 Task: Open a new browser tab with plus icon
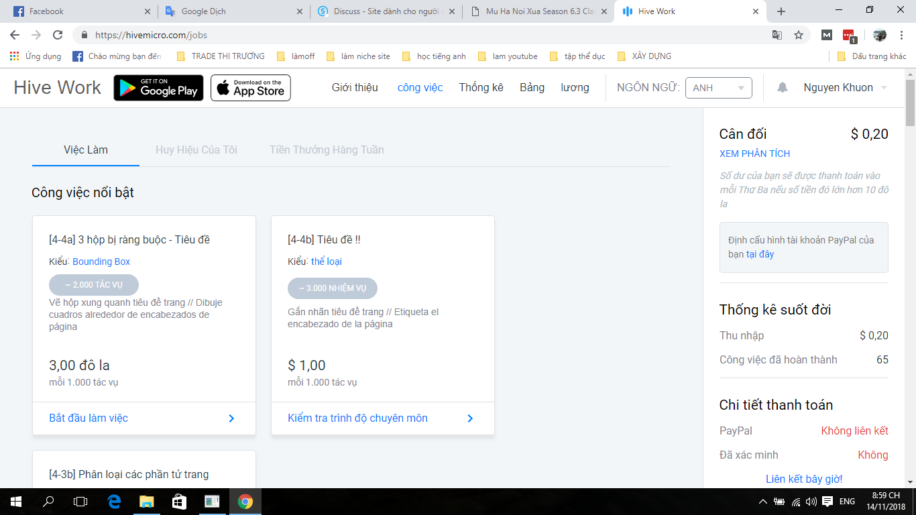(x=781, y=11)
